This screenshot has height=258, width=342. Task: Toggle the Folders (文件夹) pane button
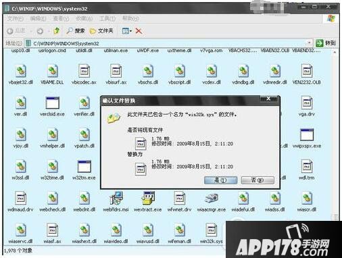coord(101,31)
